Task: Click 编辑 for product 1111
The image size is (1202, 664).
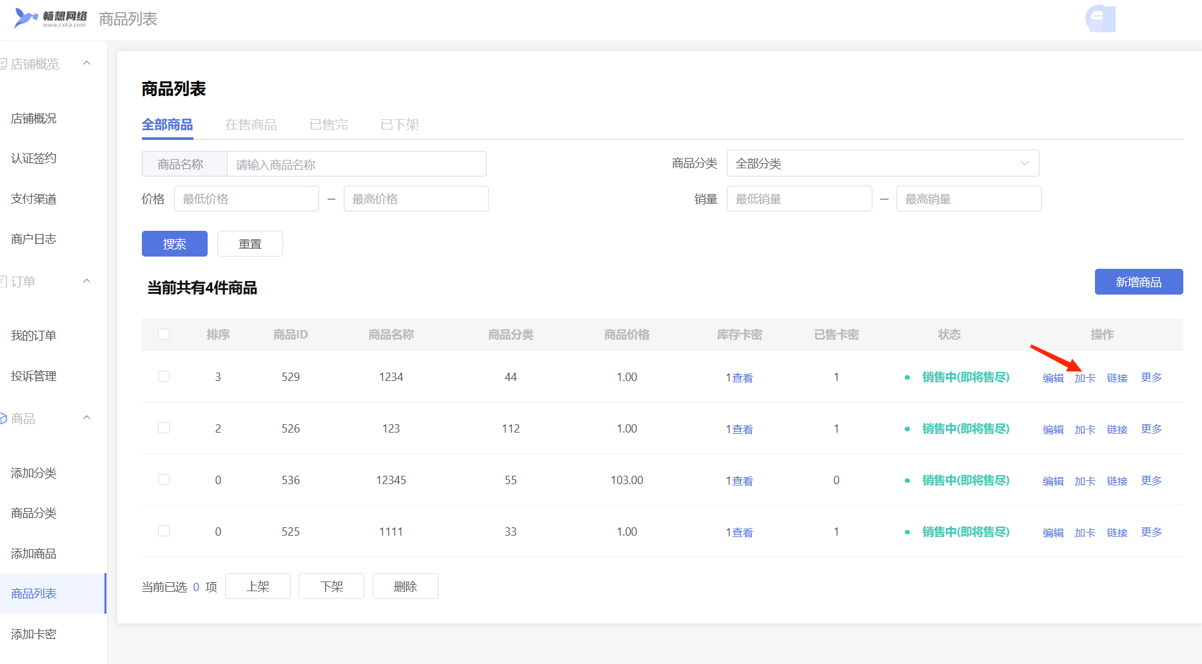Action: (x=1053, y=532)
